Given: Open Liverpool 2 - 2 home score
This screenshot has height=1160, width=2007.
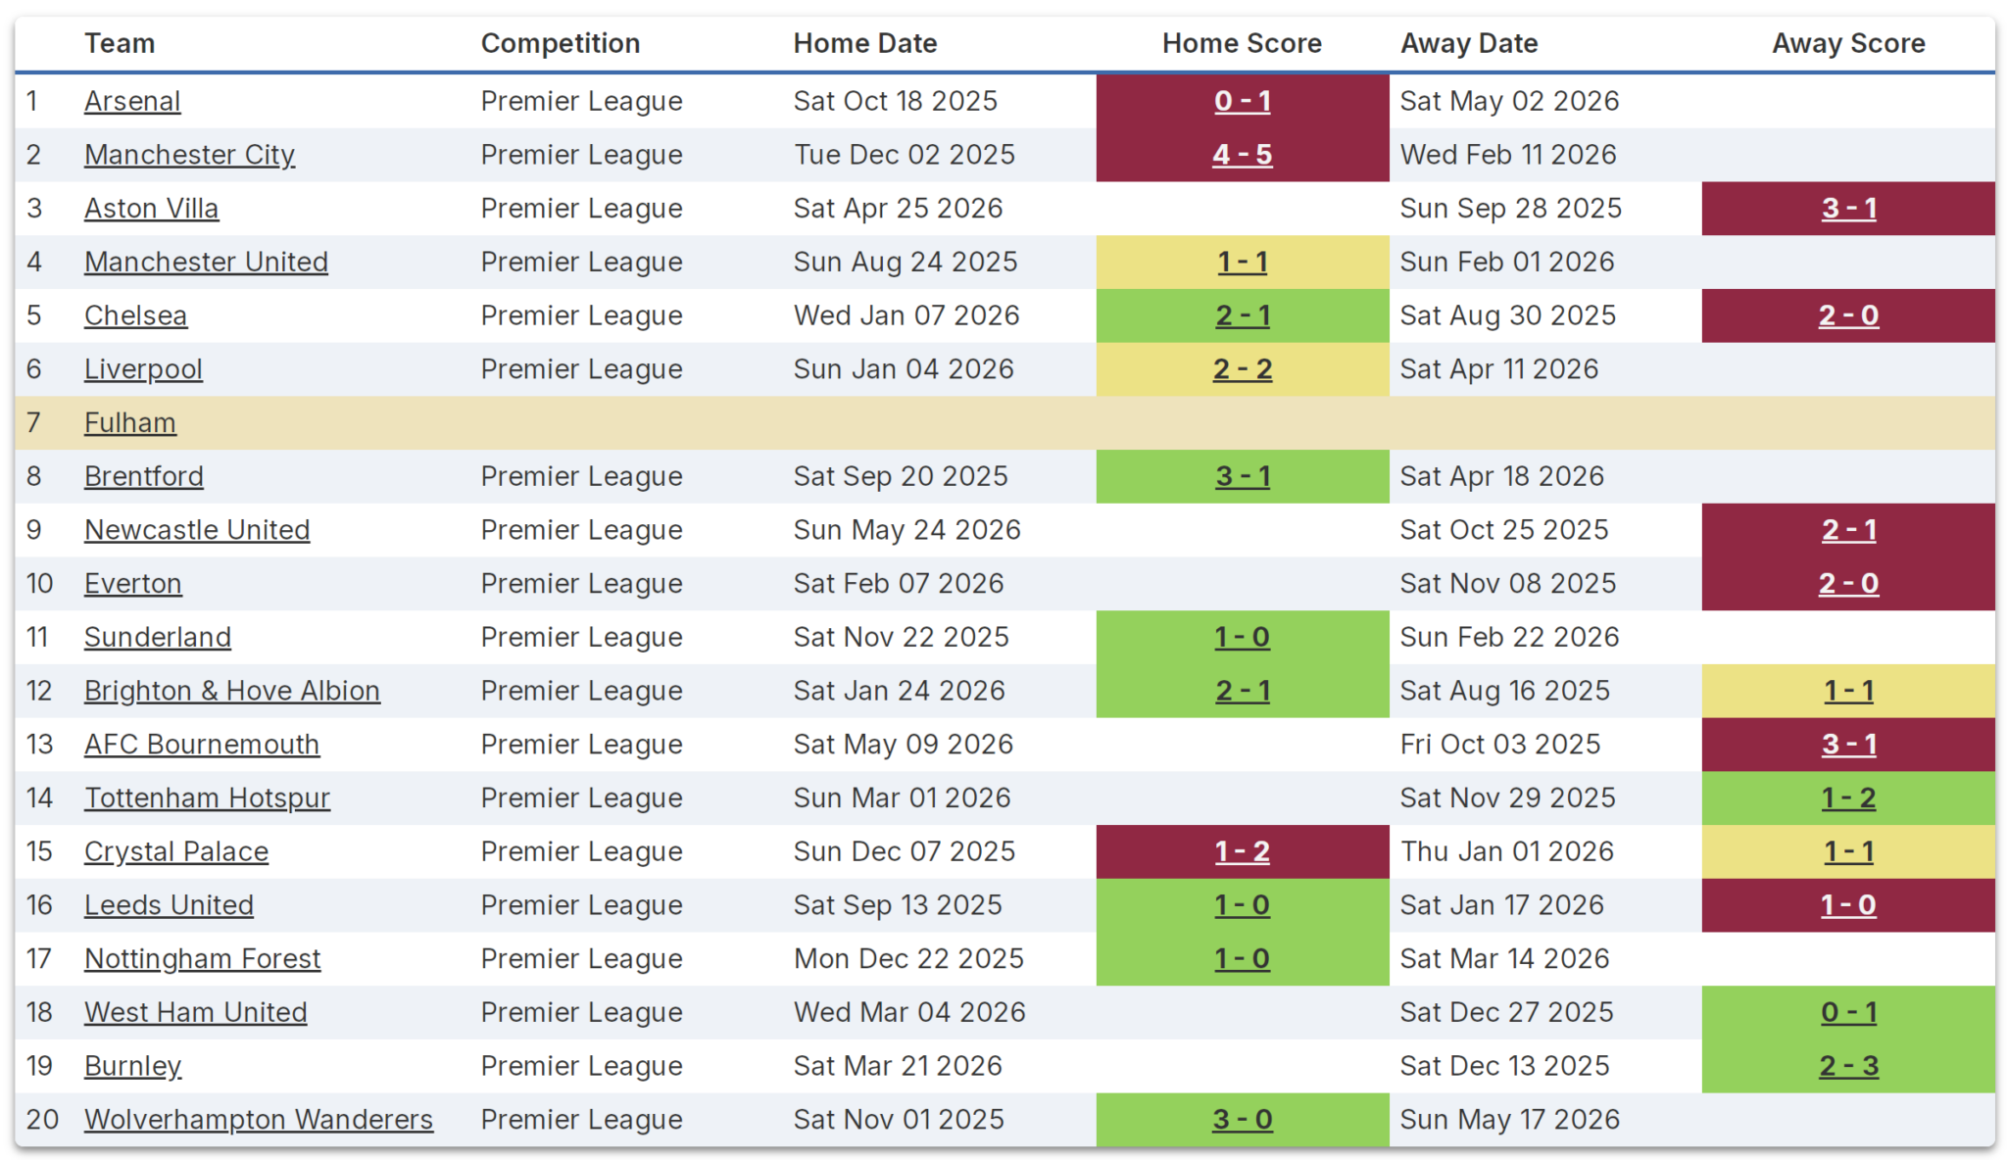Looking at the screenshot, I should pos(1242,369).
